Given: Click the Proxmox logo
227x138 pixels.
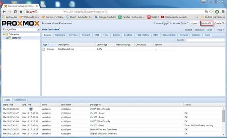Looking at the screenshot, I should point(20,23).
